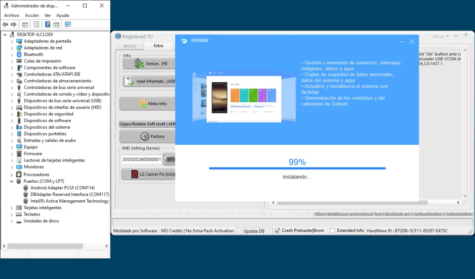Enable the Extended Info checkbox
This screenshot has width=475, height=279.
332,230
